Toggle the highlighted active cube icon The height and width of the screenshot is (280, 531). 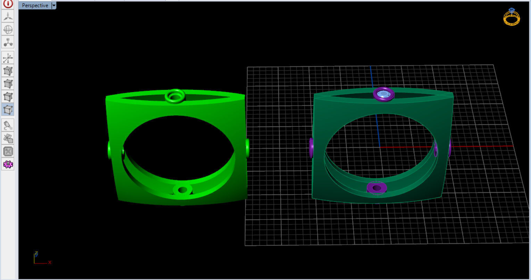click(x=8, y=110)
